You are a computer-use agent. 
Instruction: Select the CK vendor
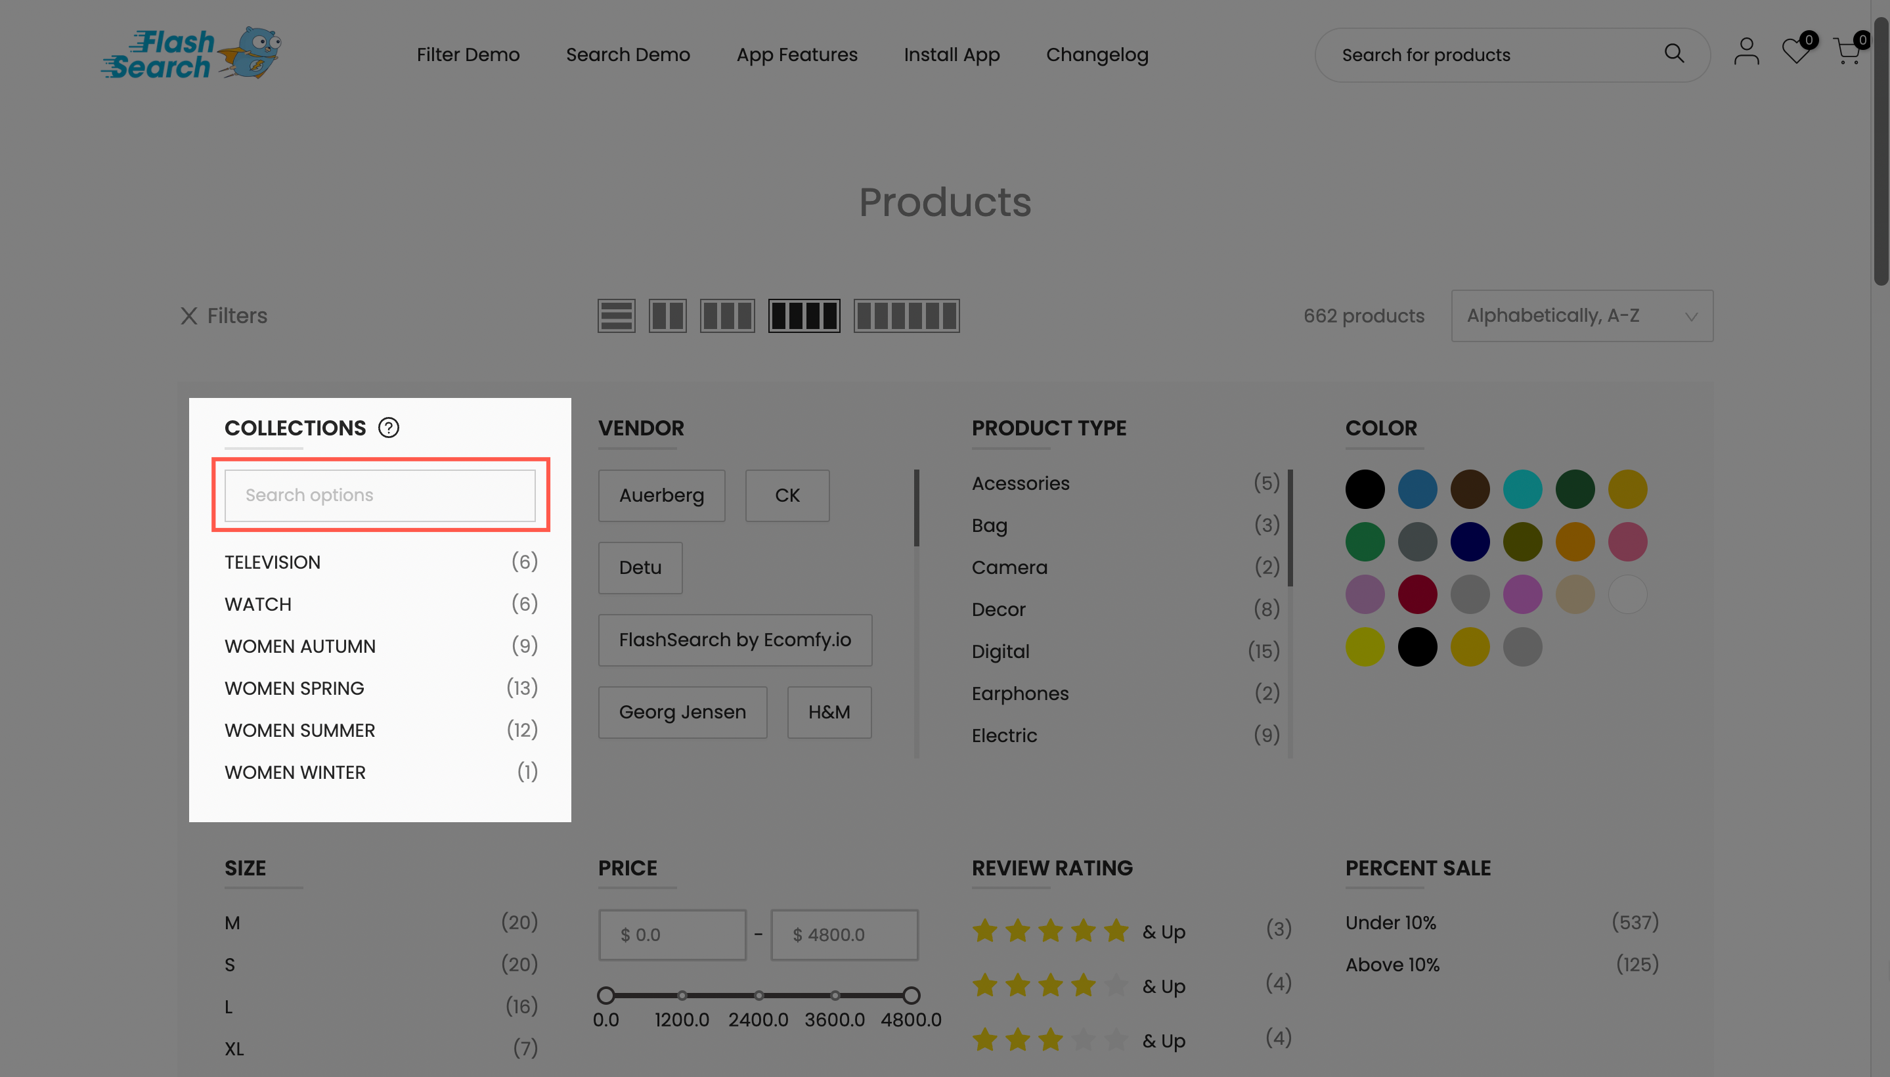pyautogui.click(x=787, y=496)
